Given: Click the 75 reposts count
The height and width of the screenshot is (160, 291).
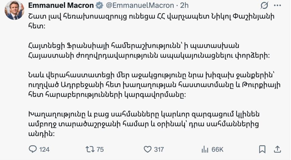Looking at the screenshot, I should tap(100, 149).
